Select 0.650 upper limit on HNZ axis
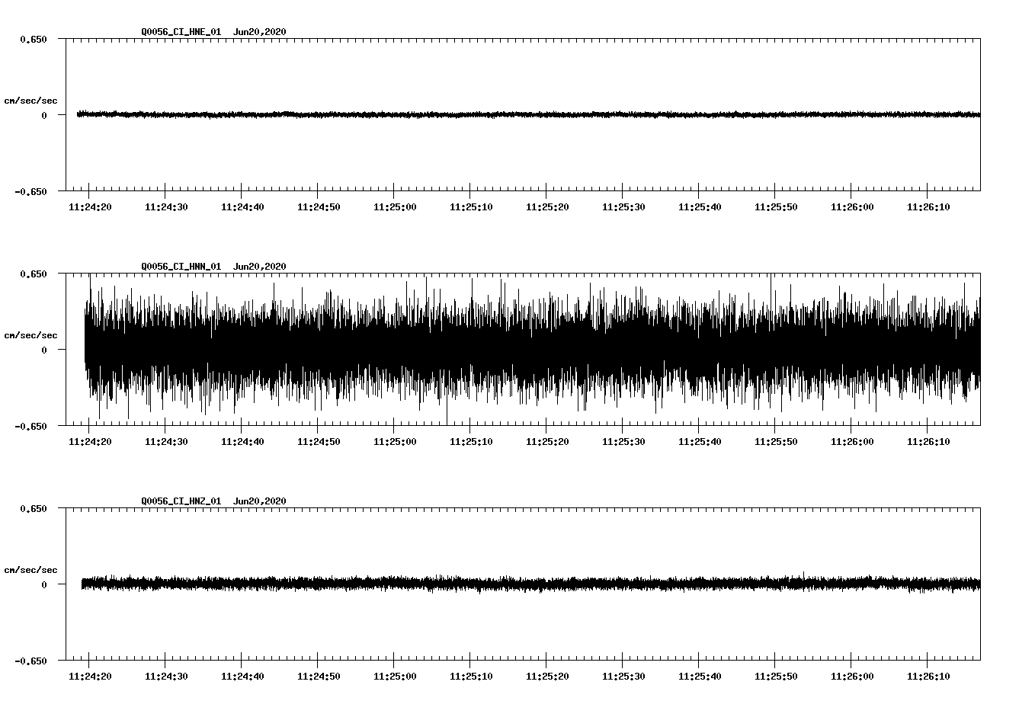This screenshot has width=1035, height=704. (33, 508)
